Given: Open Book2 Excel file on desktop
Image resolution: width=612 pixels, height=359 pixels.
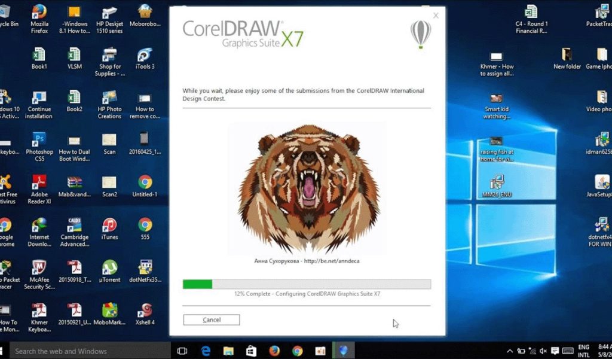Looking at the screenshot, I should [75, 102].
